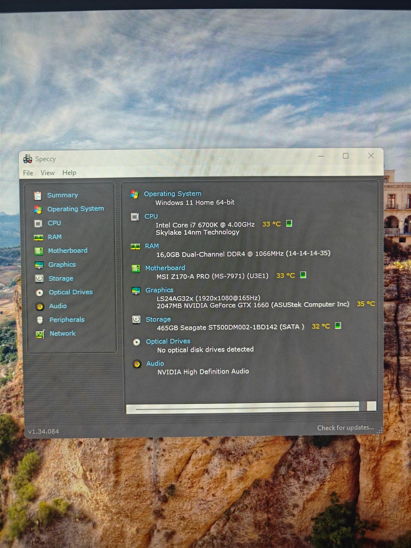Maximize the Speccy window
This screenshot has height=548, width=411.
click(345, 156)
